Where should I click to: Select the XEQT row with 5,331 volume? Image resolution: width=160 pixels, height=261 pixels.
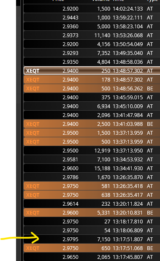coord(92,212)
